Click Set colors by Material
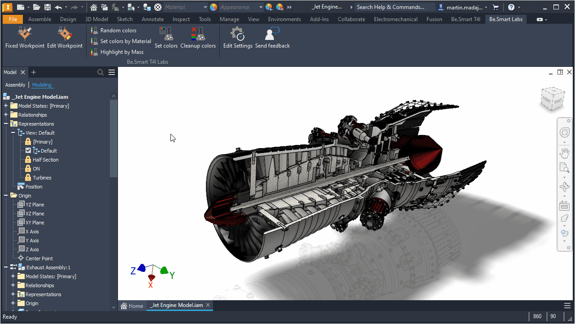 click(125, 41)
